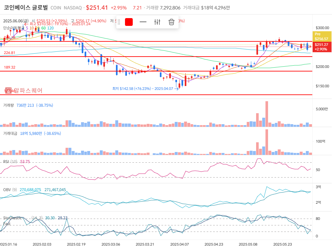Screen dimensions: 332x249
Task: Select the horizontal line labeled 226.81
Action: pos(156,57)
